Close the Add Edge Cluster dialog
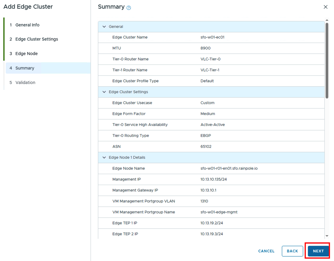Image resolution: width=334 pixels, height=261 pixels. click(x=326, y=7)
